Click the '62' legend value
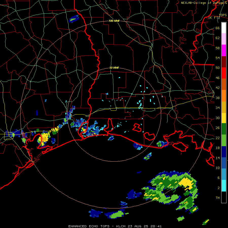The width and height of the screenshot is (228, 228). pos(217,38)
